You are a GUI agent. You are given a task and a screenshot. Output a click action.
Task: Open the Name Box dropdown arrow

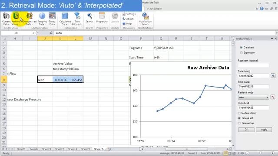pos(33,33)
